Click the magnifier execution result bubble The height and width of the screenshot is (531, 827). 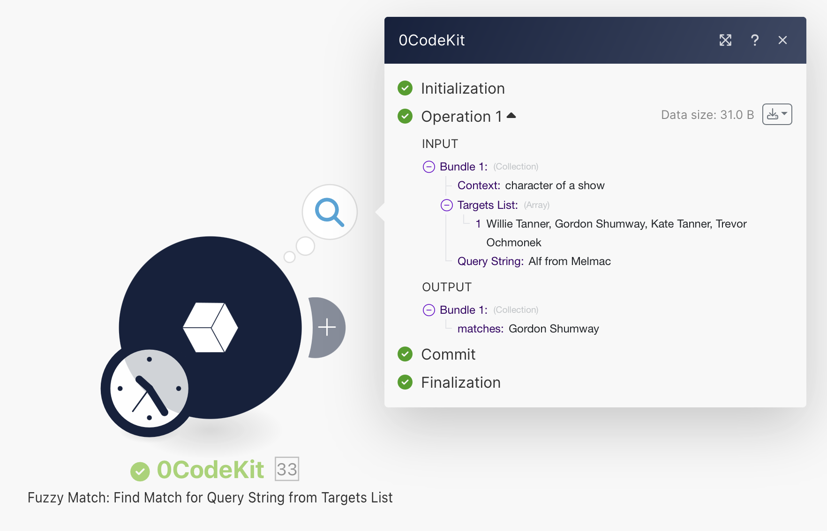[x=330, y=212]
